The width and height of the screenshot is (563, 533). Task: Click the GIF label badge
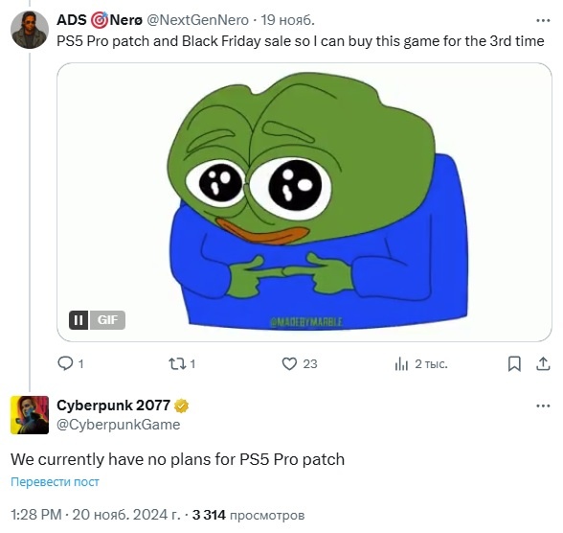click(107, 319)
